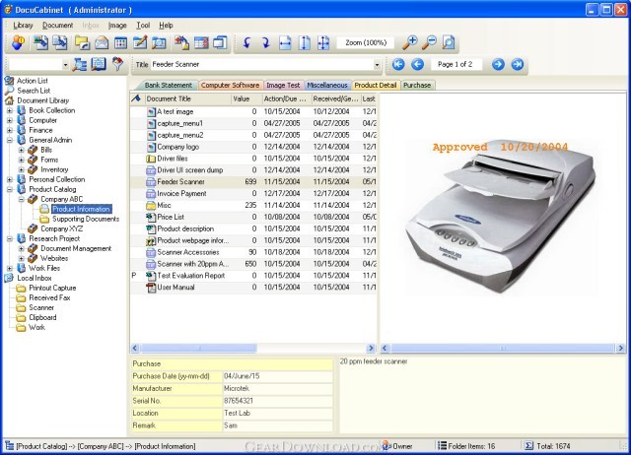Image resolution: width=631 pixels, height=455 pixels.
Task: Click the calendar grid toolbar icon
Action: pyautogui.click(x=120, y=42)
